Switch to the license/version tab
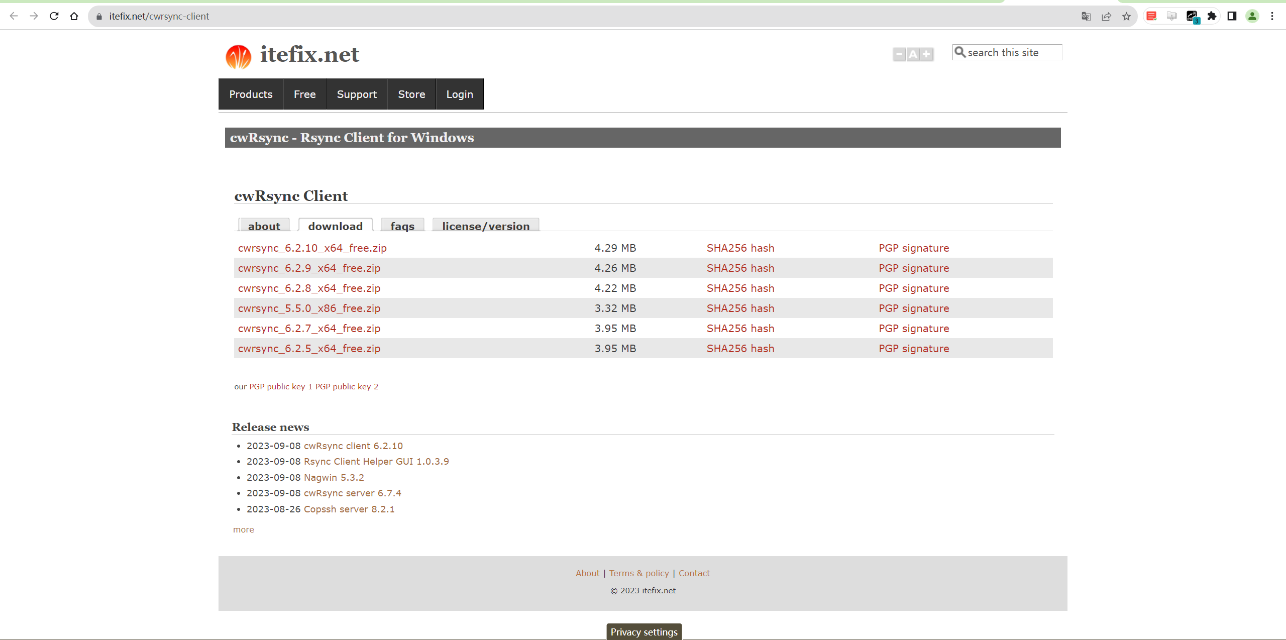This screenshot has width=1286, height=640. click(x=485, y=226)
